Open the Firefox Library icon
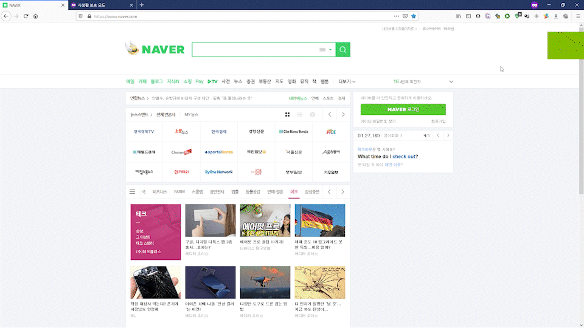The image size is (584, 328). [459, 16]
